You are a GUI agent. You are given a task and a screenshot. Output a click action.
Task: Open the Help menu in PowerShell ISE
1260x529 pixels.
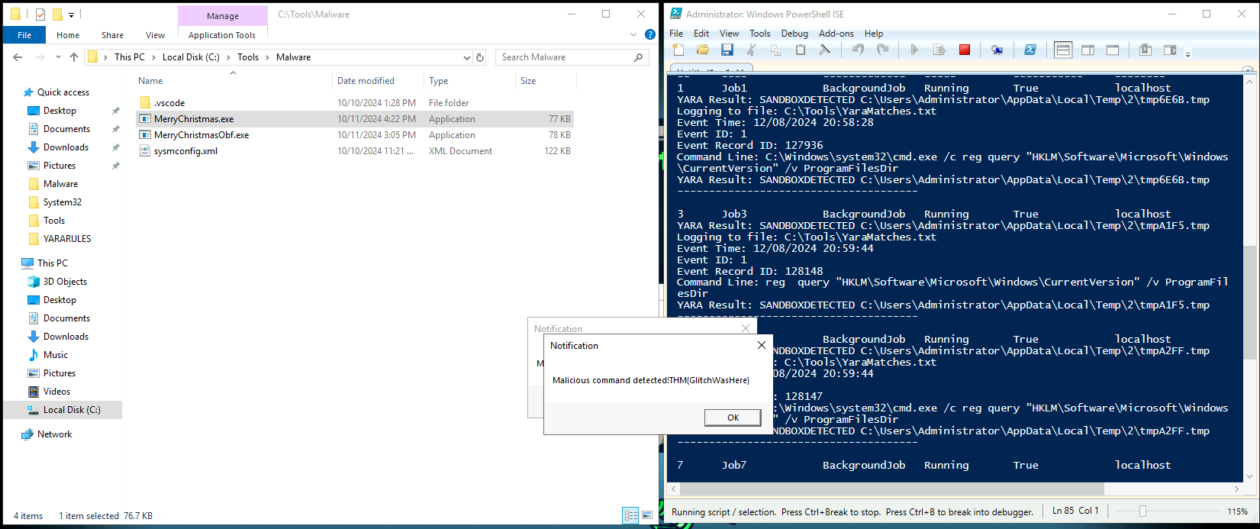(874, 34)
